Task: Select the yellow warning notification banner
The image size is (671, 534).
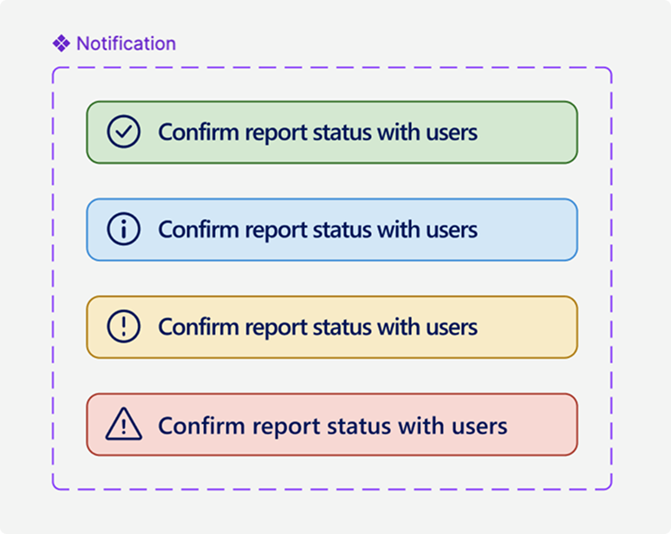Action: [332, 327]
